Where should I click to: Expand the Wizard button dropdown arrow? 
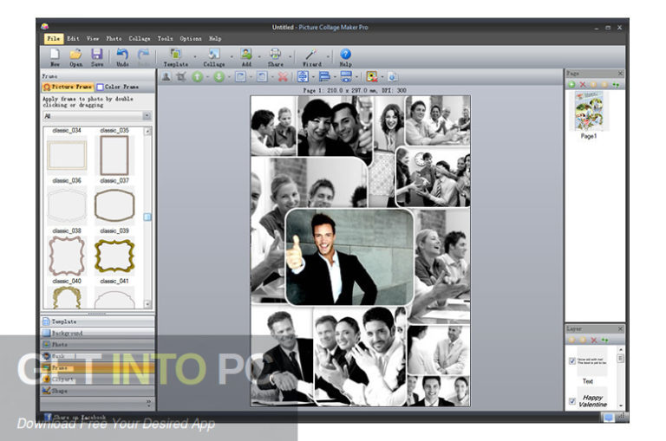pyautogui.click(x=328, y=56)
